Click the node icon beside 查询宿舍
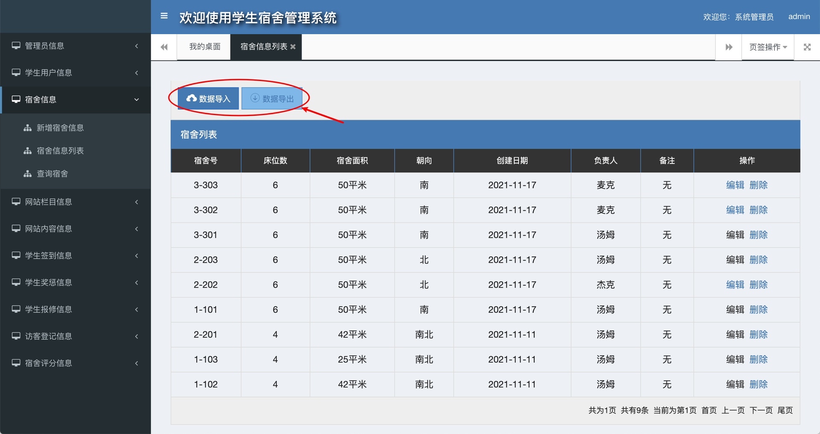Image resolution: width=820 pixels, height=434 pixels. pos(27,173)
